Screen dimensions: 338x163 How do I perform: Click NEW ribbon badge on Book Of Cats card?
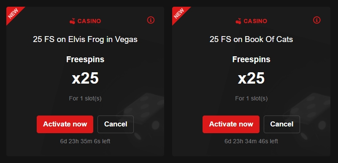[x=179, y=13]
